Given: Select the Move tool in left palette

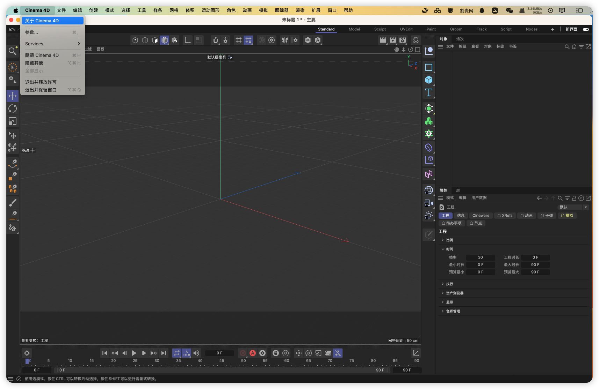Looking at the screenshot, I should pyautogui.click(x=13, y=96).
